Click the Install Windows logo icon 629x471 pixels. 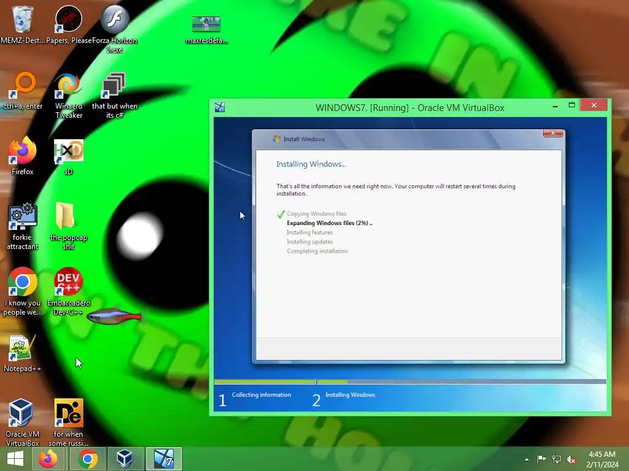coord(276,139)
